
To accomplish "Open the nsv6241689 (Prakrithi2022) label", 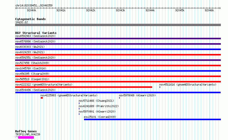I will click(x=99, y=106).
